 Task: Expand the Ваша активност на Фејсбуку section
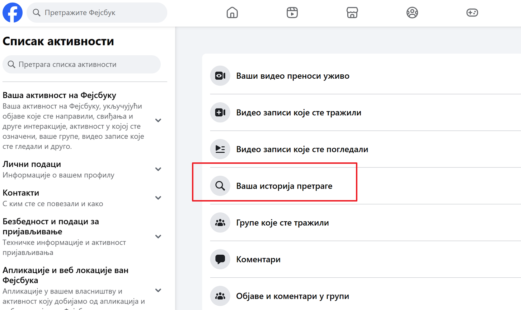pyautogui.click(x=158, y=120)
